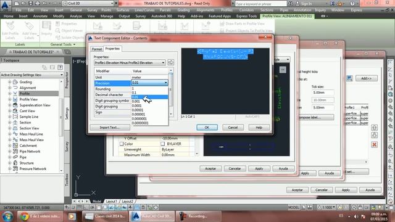Click the Plot printer icon in quick access toolbar
The image size is (395, 222).
tap(37, 4)
